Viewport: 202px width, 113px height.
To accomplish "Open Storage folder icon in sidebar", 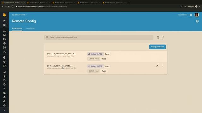I will [x=4, y=39].
